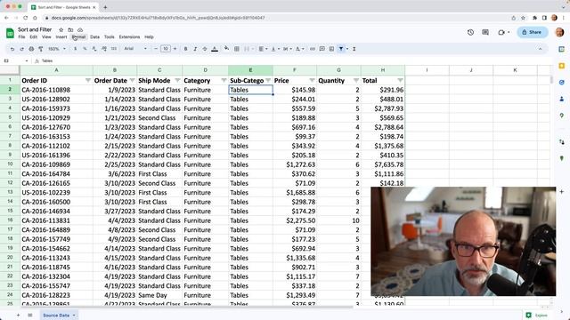Star the Sort and Filter document
Viewport: 570px width, 320px height.
point(61,29)
